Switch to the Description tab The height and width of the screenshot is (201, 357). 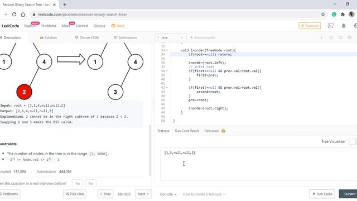(10, 37)
